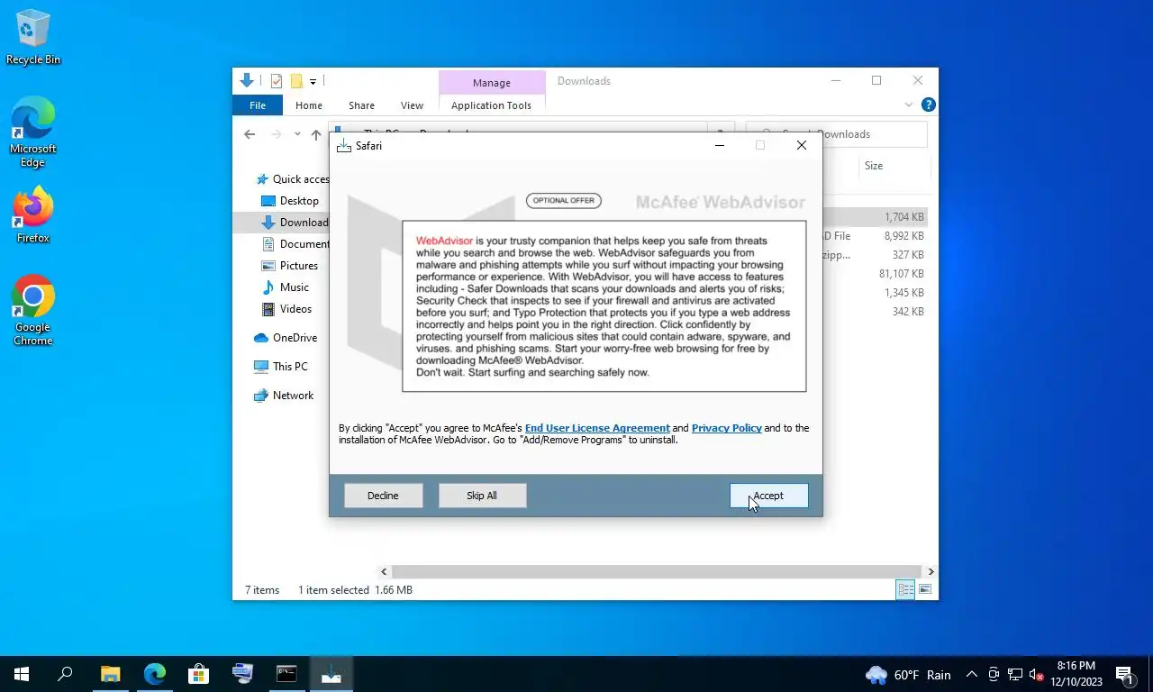Open the terminal app in taskbar
The height and width of the screenshot is (692, 1153).
[286, 674]
